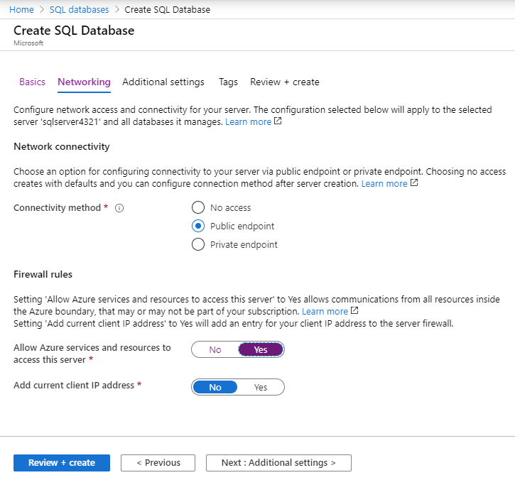Image resolution: width=515 pixels, height=480 pixels.
Task: Set Add current client IP address to No
Action: pos(215,387)
